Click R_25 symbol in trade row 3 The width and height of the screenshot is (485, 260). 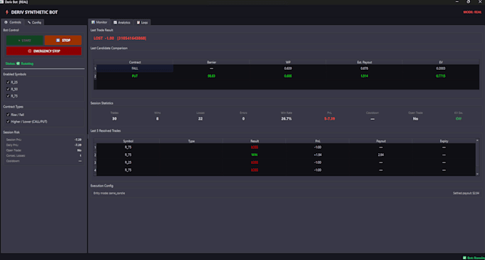coord(128,162)
